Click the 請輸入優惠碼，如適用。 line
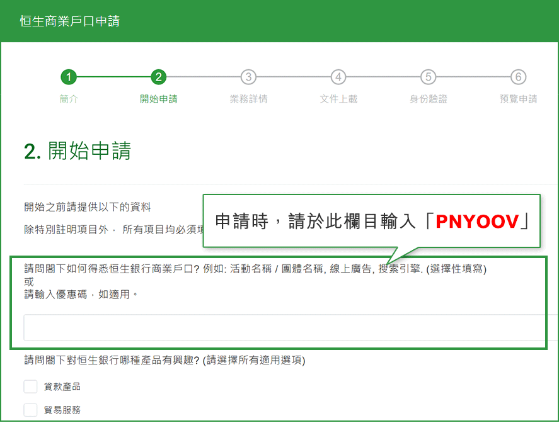Viewport: 559px width, 423px height. (81, 295)
